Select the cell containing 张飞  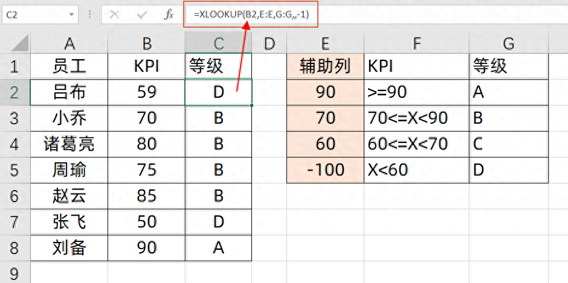pos(69,222)
